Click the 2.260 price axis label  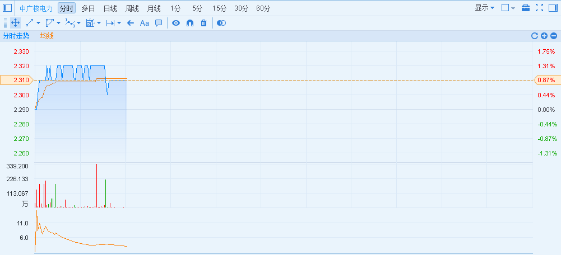point(21,153)
